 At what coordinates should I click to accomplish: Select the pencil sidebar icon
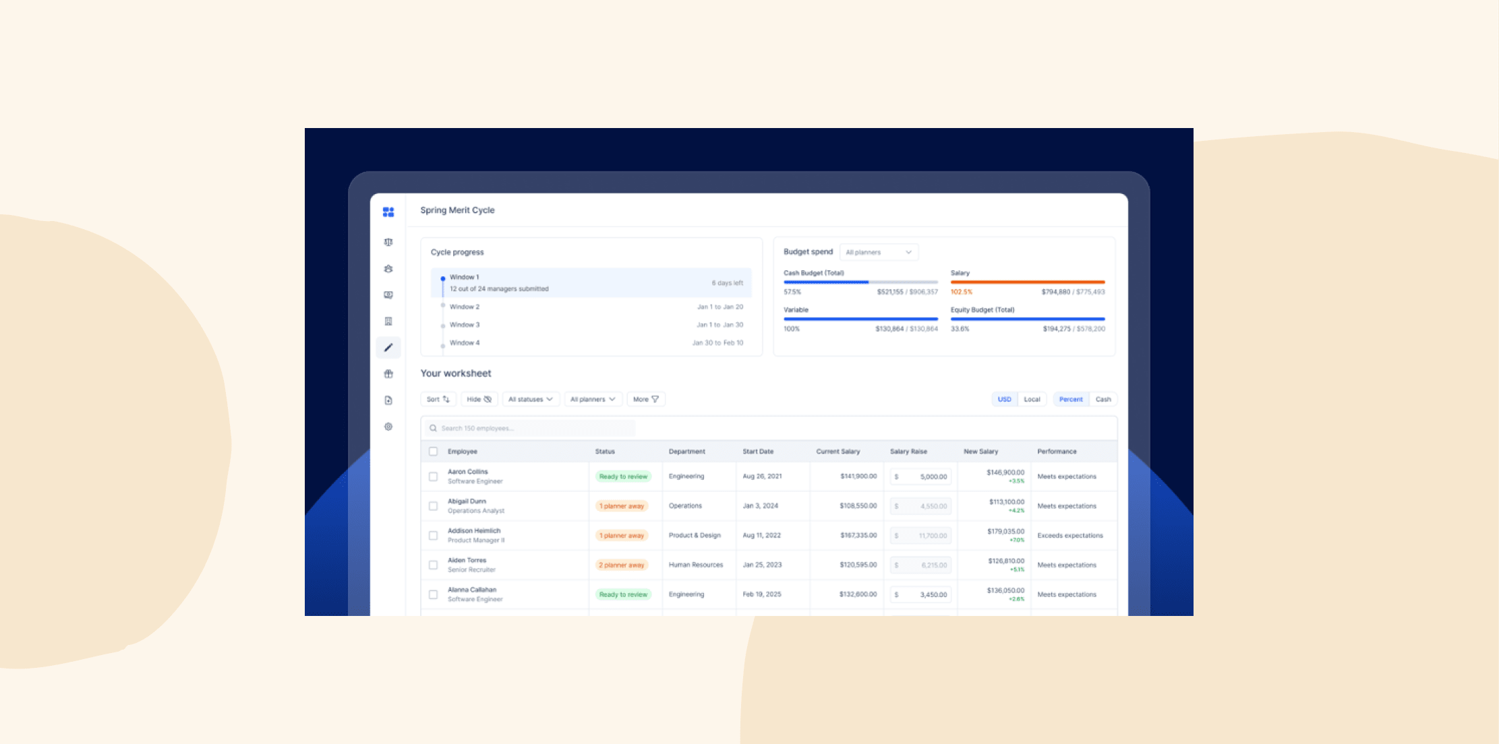click(x=388, y=348)
